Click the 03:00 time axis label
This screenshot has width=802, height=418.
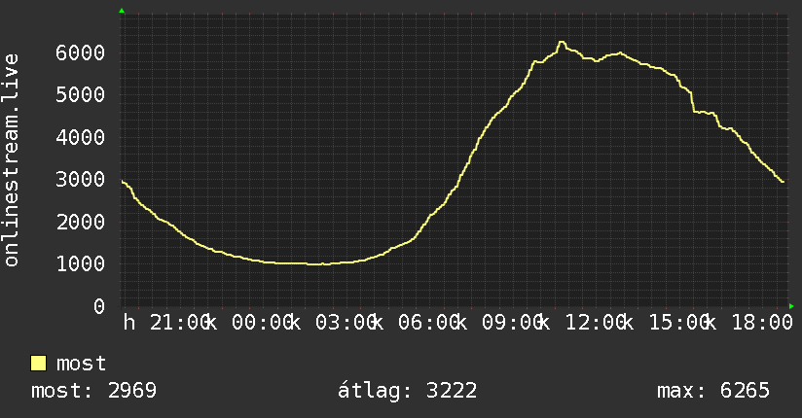(x=346, y=323)
